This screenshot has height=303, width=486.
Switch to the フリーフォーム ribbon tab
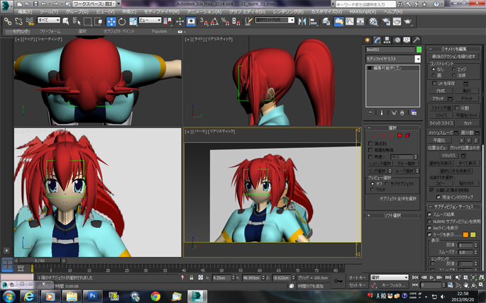[x=50, y=32]
